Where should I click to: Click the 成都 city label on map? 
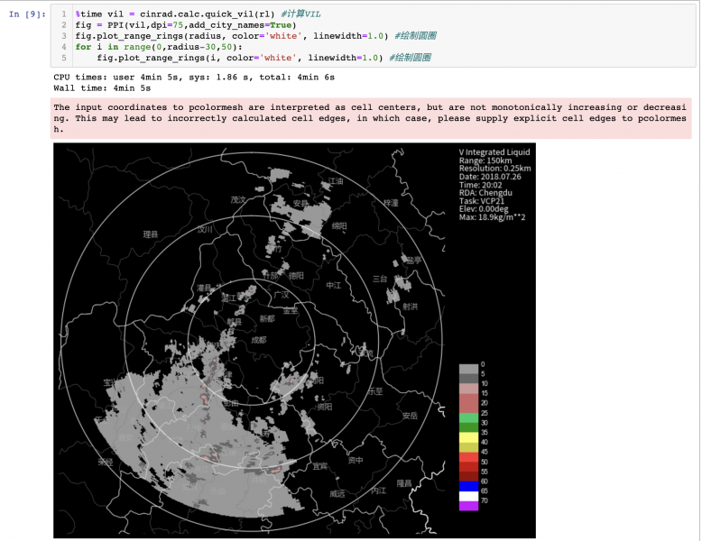(258, 340)
